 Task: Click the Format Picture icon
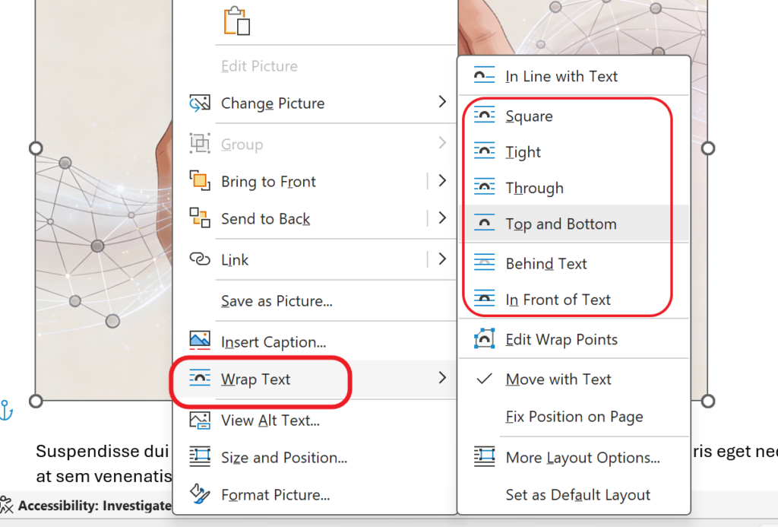point(200,495)
